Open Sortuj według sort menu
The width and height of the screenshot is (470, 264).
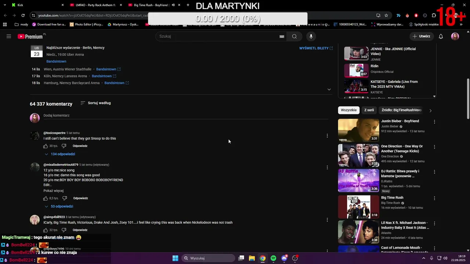[x=95, y=103]
